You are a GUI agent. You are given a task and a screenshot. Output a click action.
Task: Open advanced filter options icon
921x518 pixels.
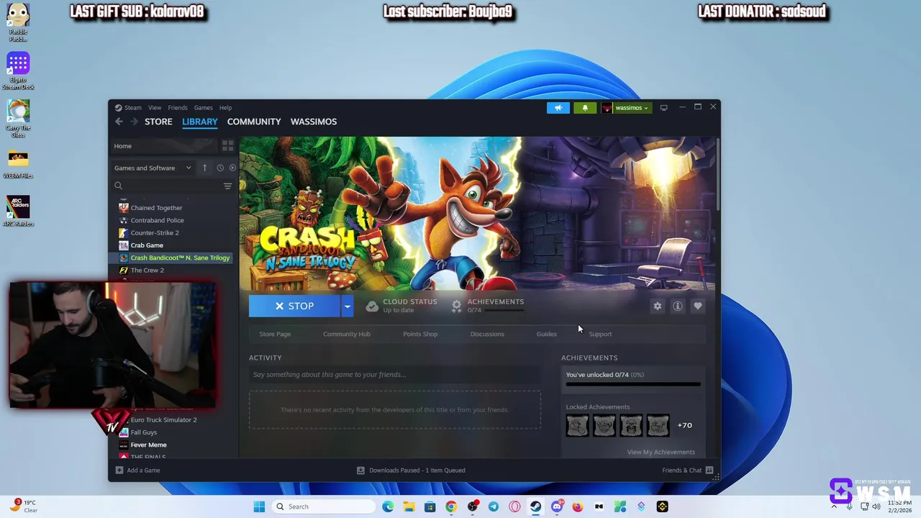pyautogui.click(x=227, y=186)
